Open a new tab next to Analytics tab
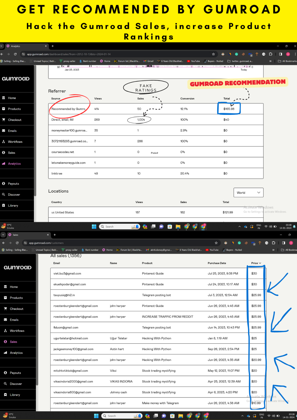Image resolution: width=297 pixels, height=420 pixels. point(53,46)
